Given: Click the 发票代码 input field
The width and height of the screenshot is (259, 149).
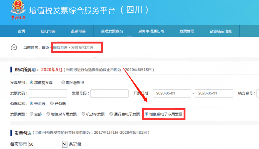Looking at the screenshot, I should 48,93.
